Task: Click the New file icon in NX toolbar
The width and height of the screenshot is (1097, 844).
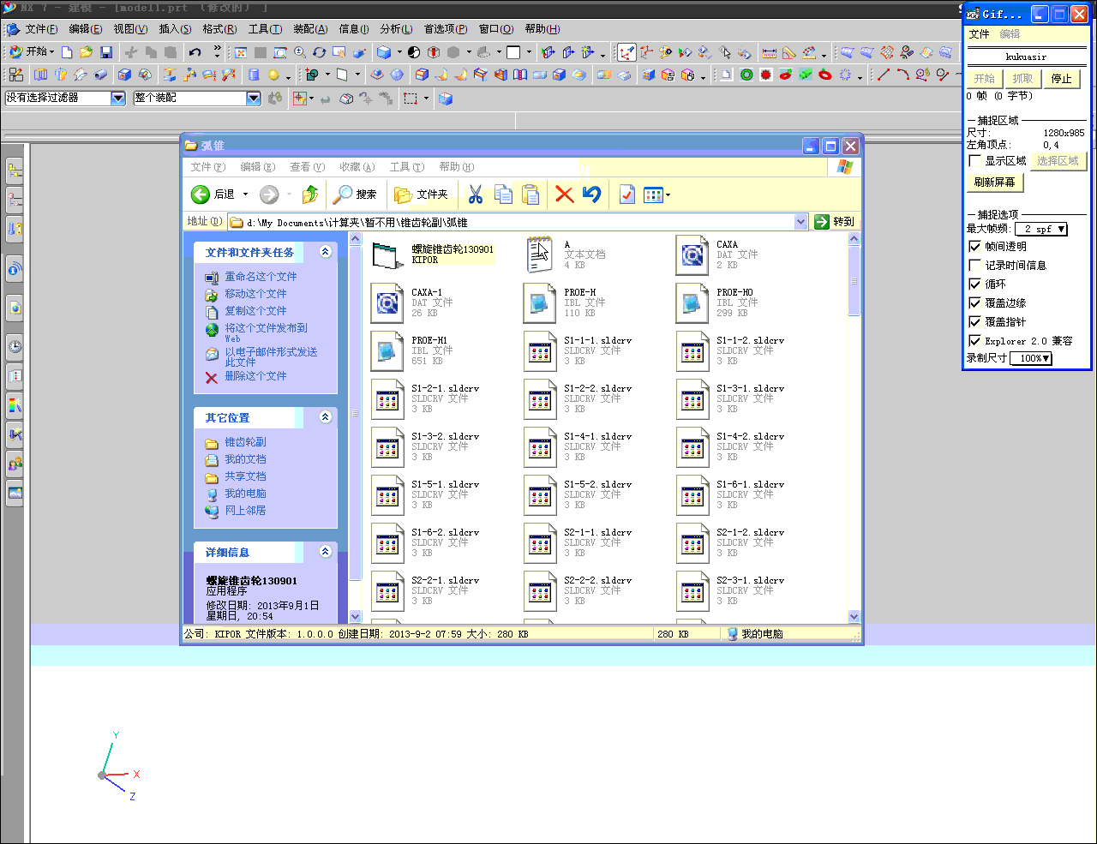Action: (x=67, y=52)
